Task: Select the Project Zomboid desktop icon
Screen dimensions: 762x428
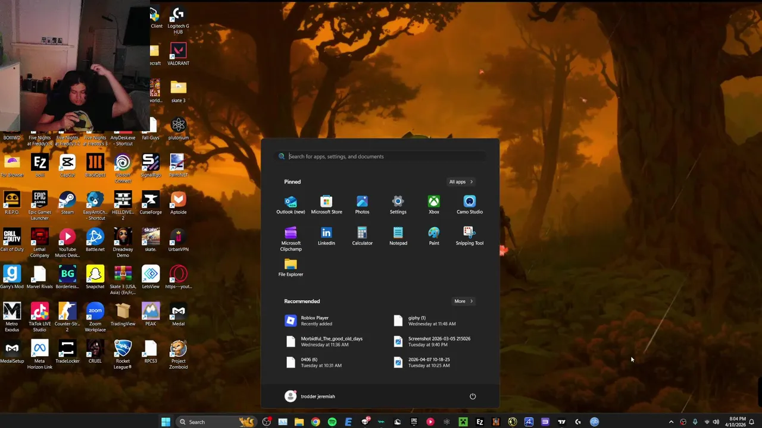Action: click(x=178, y=355)
